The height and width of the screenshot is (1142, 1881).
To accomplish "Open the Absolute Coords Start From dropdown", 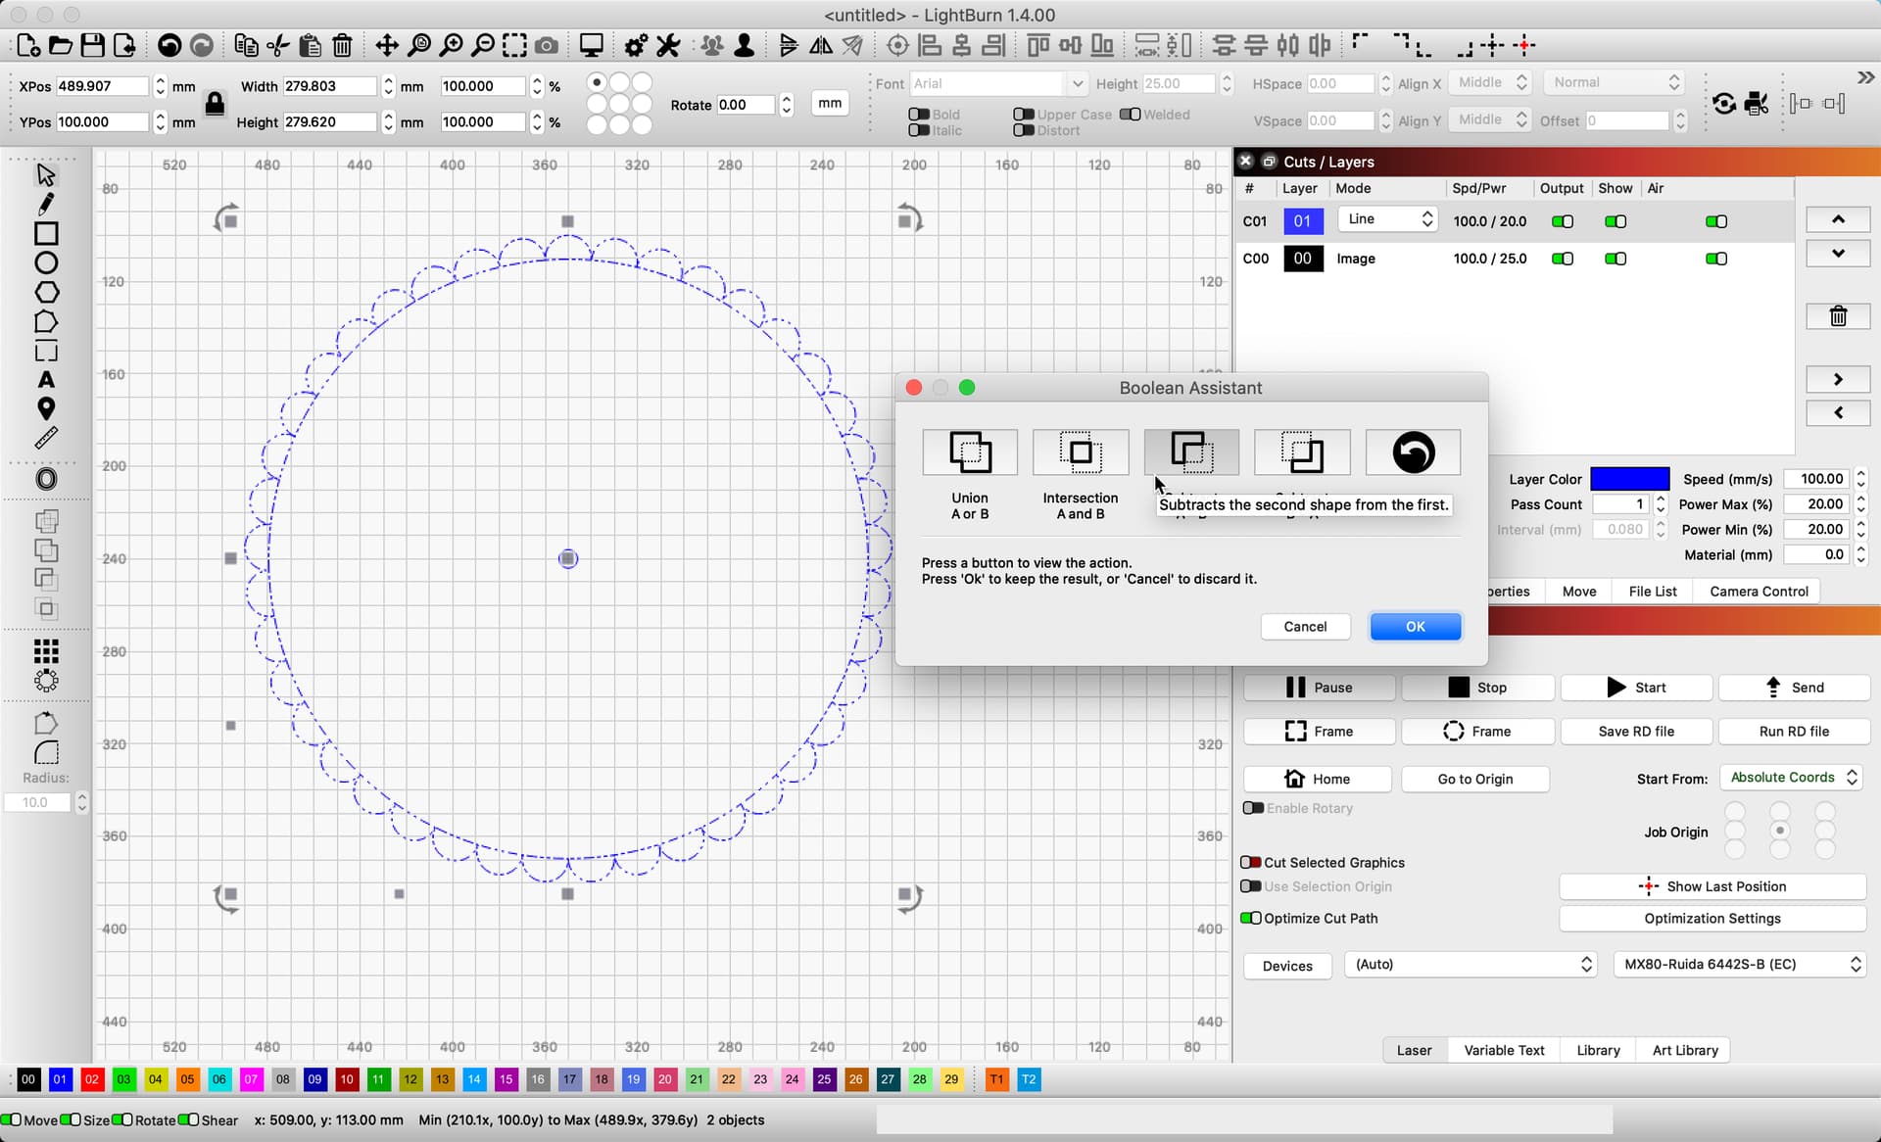I will [1790, 777].
